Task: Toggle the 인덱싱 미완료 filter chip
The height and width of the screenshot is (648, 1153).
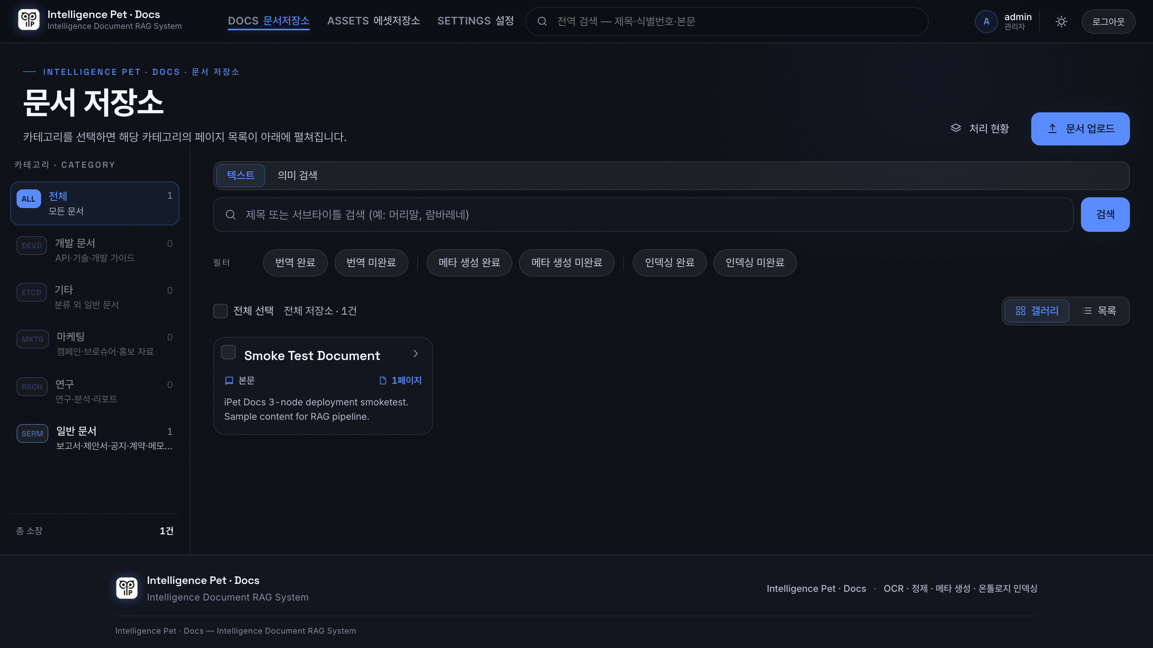Action: point(754,262)
